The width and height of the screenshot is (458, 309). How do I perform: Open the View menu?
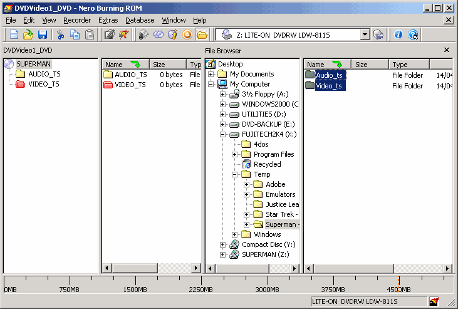(49, 20)
